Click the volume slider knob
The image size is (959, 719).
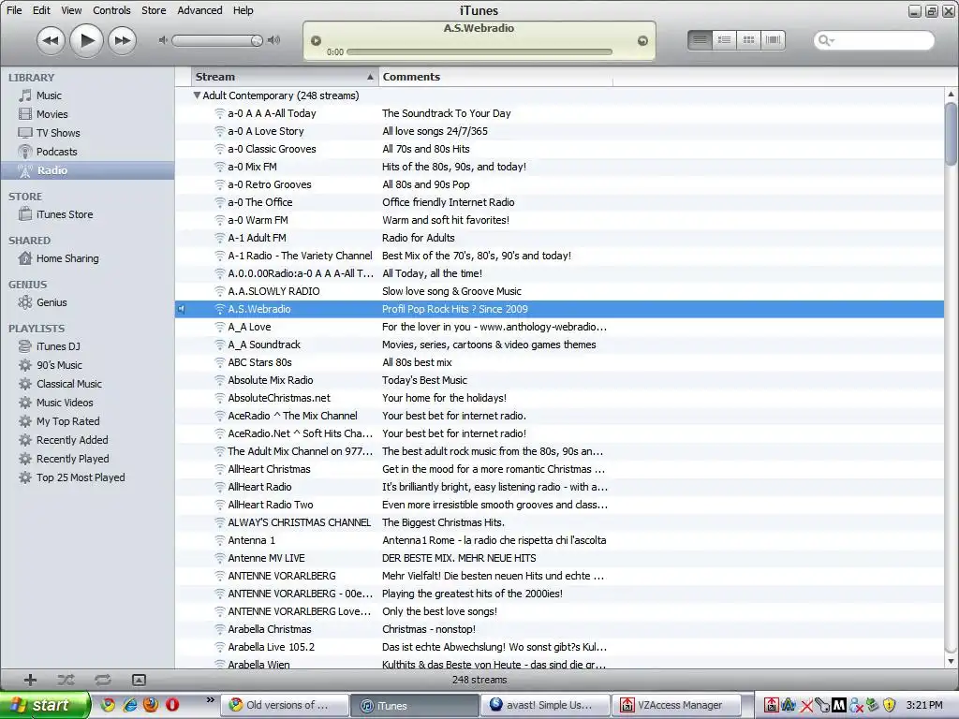tap(257, 40)
